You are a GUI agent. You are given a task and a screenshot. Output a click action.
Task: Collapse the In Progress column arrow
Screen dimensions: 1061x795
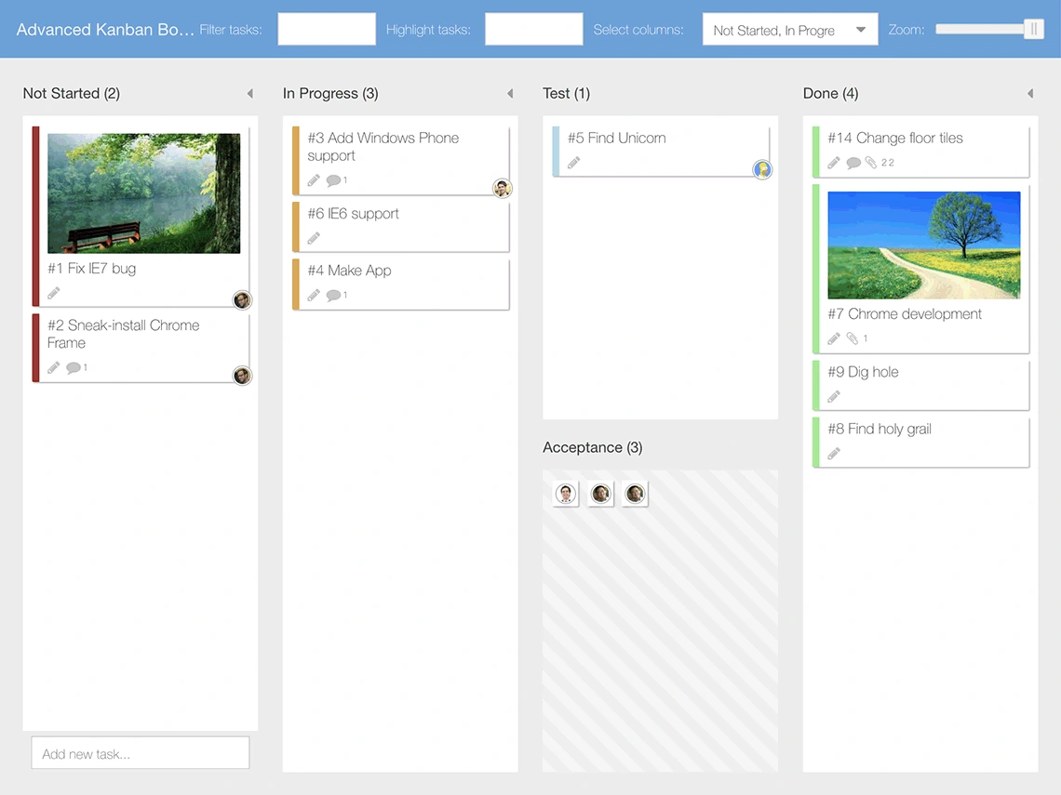pos(510,93)
